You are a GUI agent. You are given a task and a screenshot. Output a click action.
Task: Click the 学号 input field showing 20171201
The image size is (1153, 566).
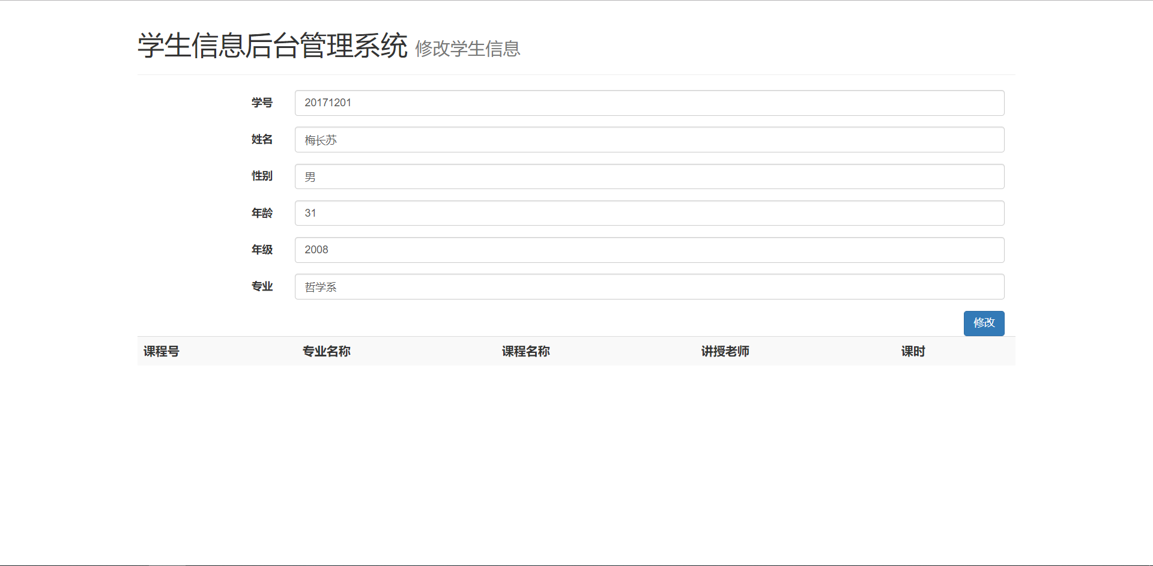[x=649, y=103]
